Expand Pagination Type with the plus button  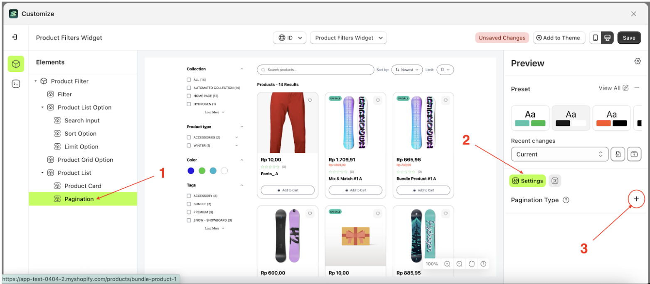[x=636, y=199]
